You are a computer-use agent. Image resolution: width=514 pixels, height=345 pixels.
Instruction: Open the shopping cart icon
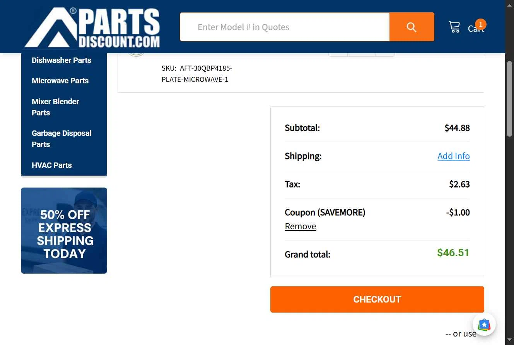point(454,27)
